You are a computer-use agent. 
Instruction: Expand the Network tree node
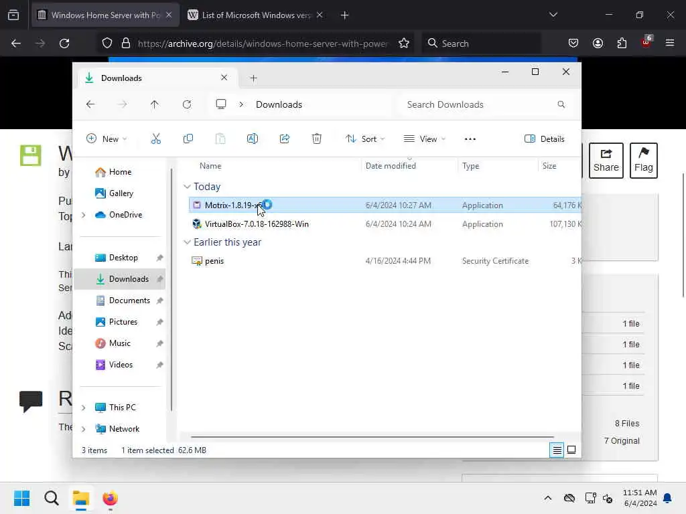(84, 429)
